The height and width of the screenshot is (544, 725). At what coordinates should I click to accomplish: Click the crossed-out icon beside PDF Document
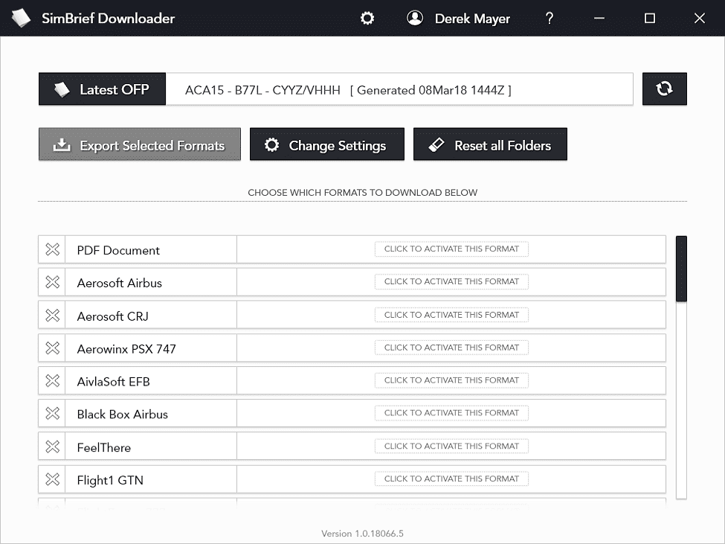(x=52, y=249)
